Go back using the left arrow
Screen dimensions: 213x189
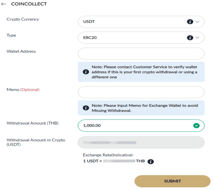[3, 4]
